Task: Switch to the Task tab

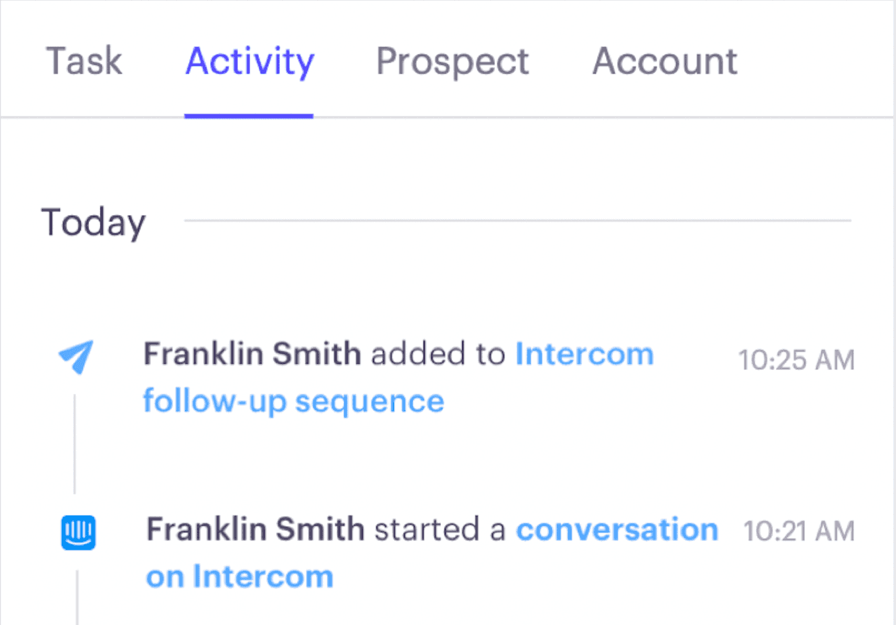Action: point(84,61)
